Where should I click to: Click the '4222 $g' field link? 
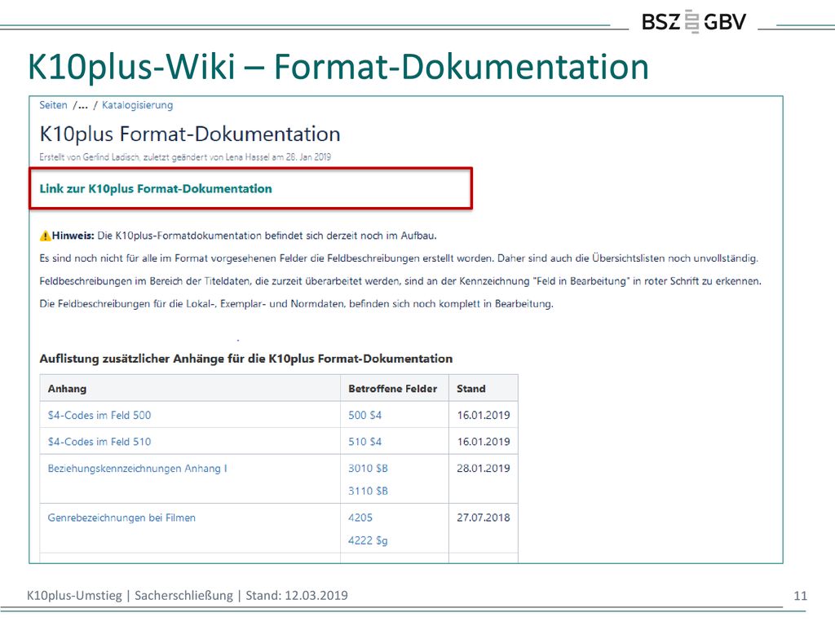tap(368, 540)
